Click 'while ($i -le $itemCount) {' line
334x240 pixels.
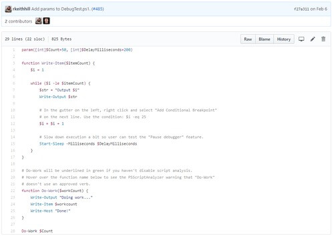[x=60, y=83]
